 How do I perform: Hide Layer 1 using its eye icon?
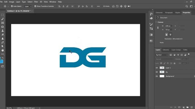[x=157, y=68]
